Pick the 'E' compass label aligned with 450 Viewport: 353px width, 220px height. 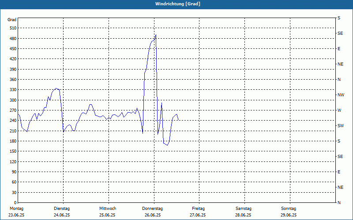tap(339, 49)
